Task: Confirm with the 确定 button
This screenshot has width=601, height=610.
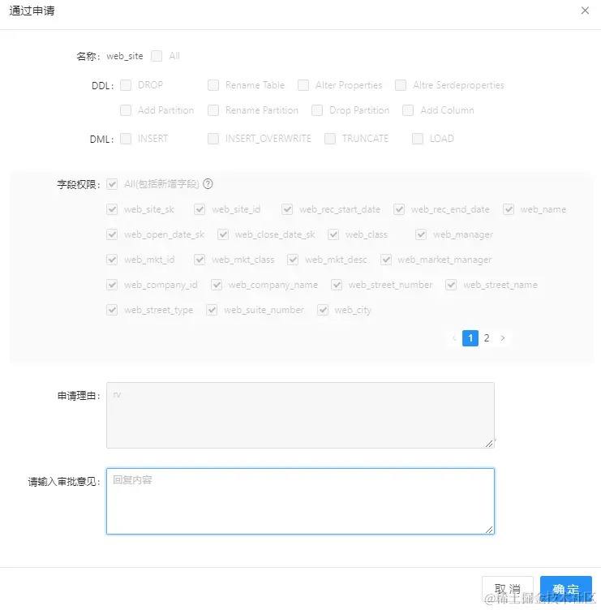Action: (566, 589)
